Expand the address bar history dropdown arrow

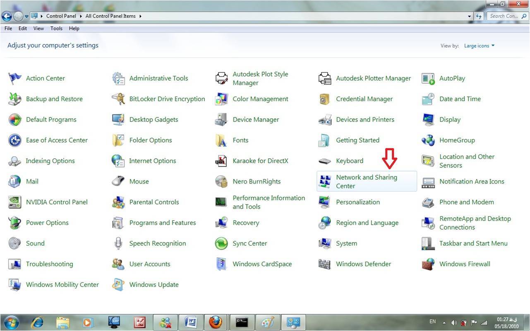[x=469, y=16]
